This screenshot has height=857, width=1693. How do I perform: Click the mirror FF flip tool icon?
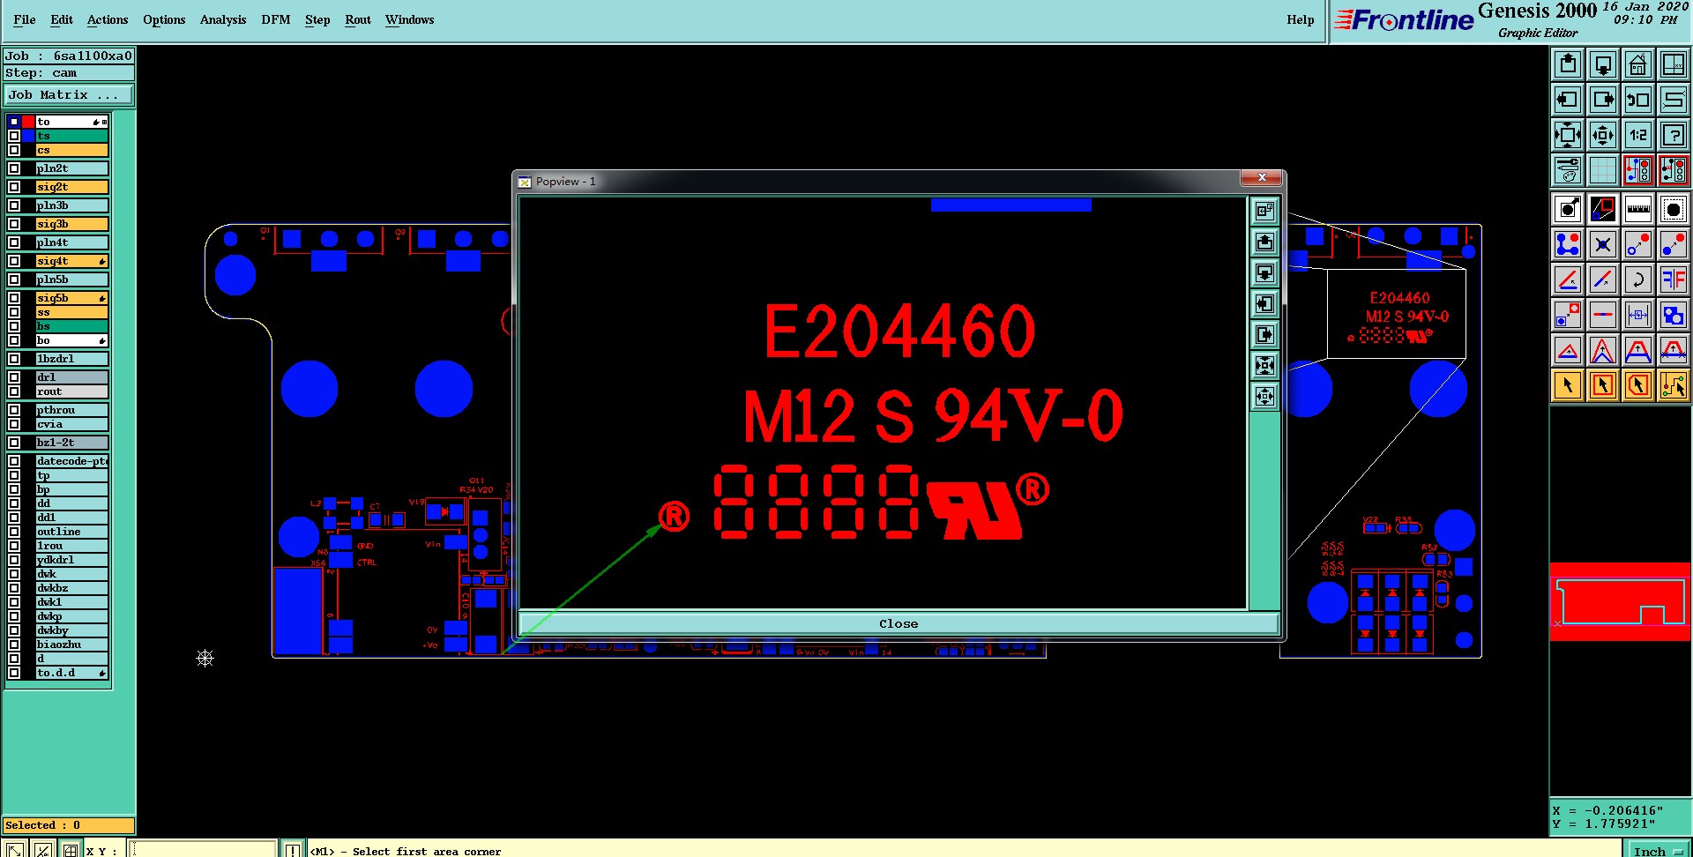tap(1674, 279)
